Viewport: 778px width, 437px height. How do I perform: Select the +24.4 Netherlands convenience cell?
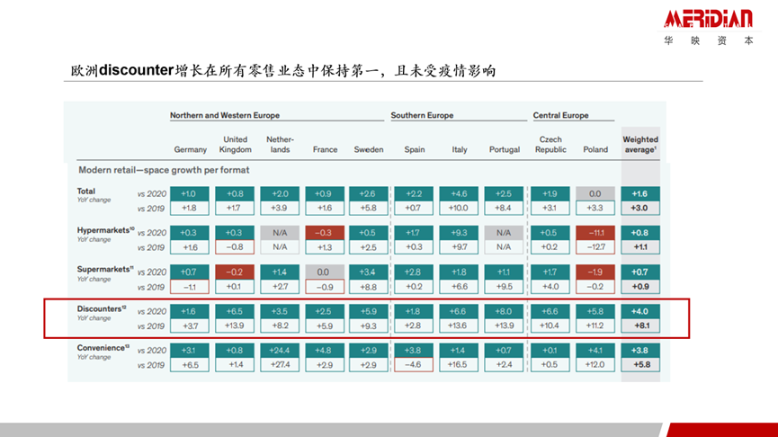pos(280,350)
